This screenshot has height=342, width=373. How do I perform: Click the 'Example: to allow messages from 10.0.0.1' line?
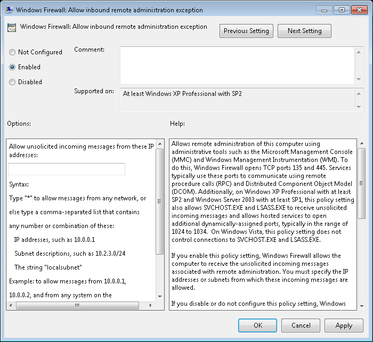(x=68, y=281)
